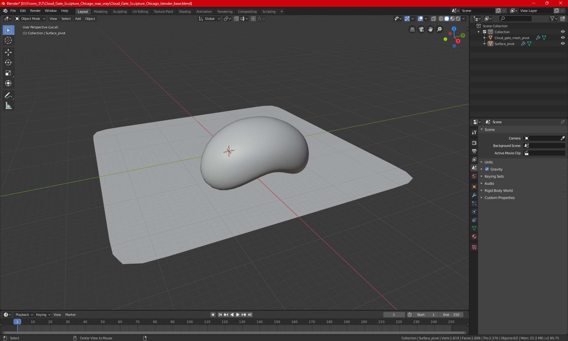568x341 pixels.
Task: Switch to the Modeling workspace tab
Action: [x=100, y=12]
